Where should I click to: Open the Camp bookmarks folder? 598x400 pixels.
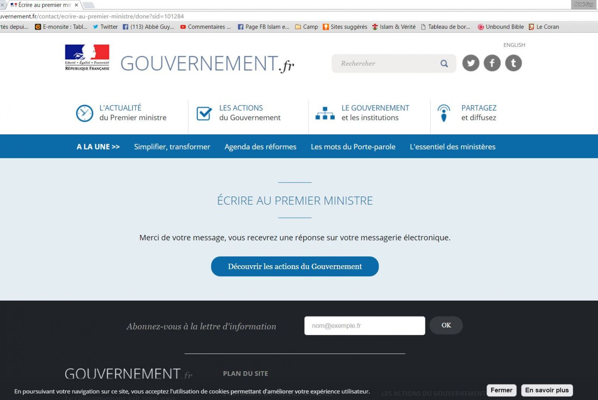(306, 27)
